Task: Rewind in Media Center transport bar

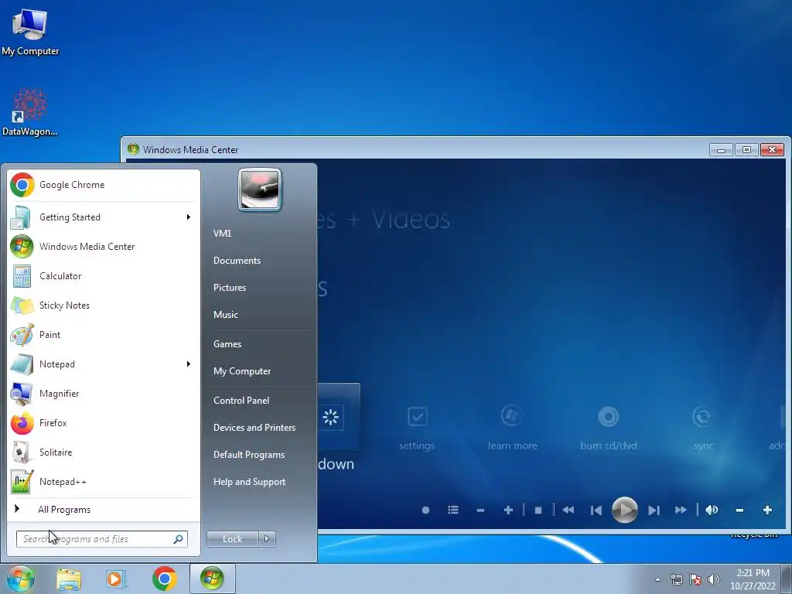Action: 568,510
